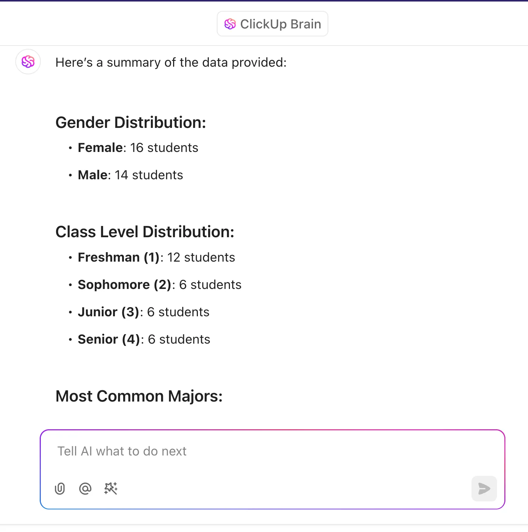The width and height of the screenshot is (528, 532).
Task: Click the colorful logo inside ClickUp Brain button
Action: 230,24
